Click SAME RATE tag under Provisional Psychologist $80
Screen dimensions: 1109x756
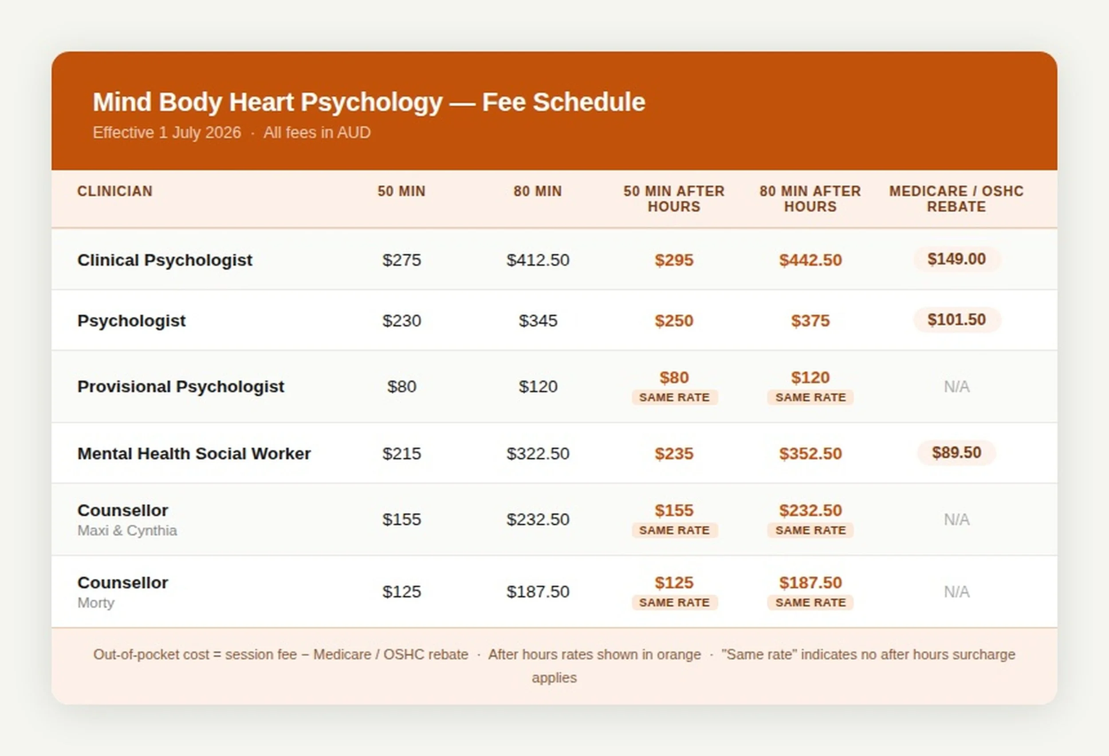pyautogui.click(x=674, y=397)
